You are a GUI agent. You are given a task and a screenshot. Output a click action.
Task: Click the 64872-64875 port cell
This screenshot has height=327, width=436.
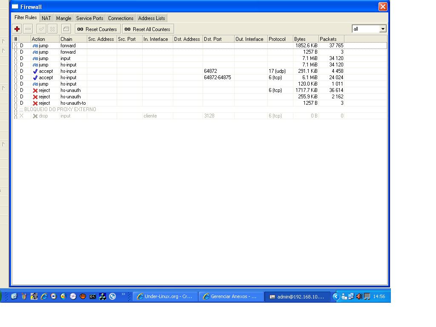[x=218, y=77]
